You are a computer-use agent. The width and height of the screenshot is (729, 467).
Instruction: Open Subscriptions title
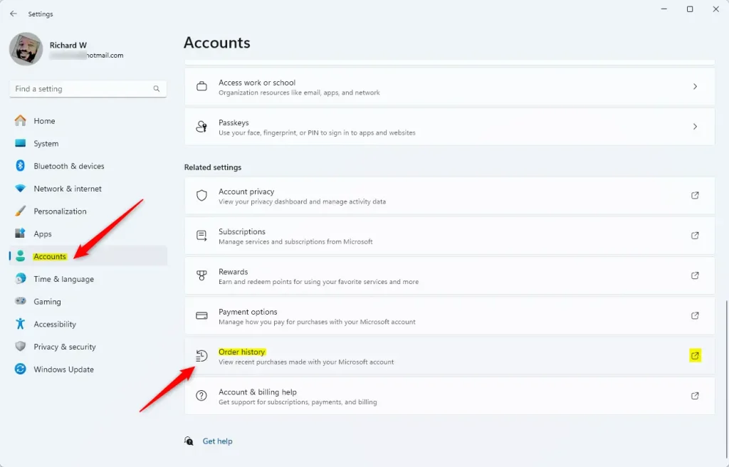click(242, 231)
